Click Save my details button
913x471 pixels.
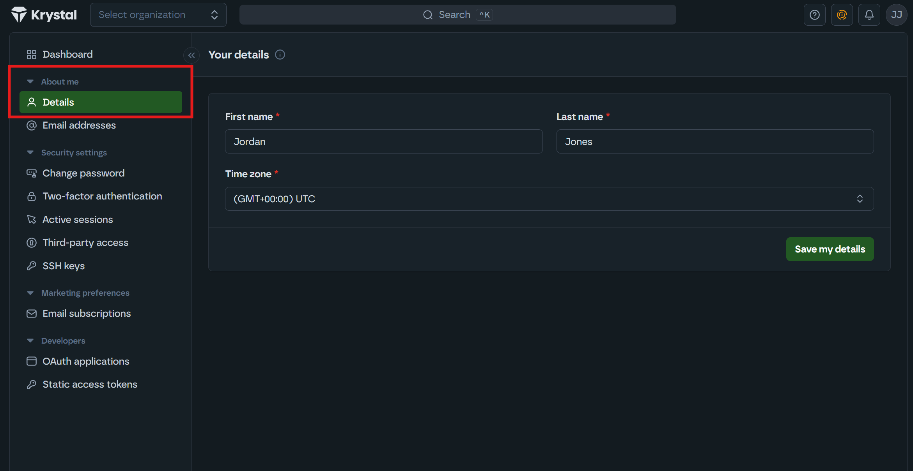[x=830, y=249]
